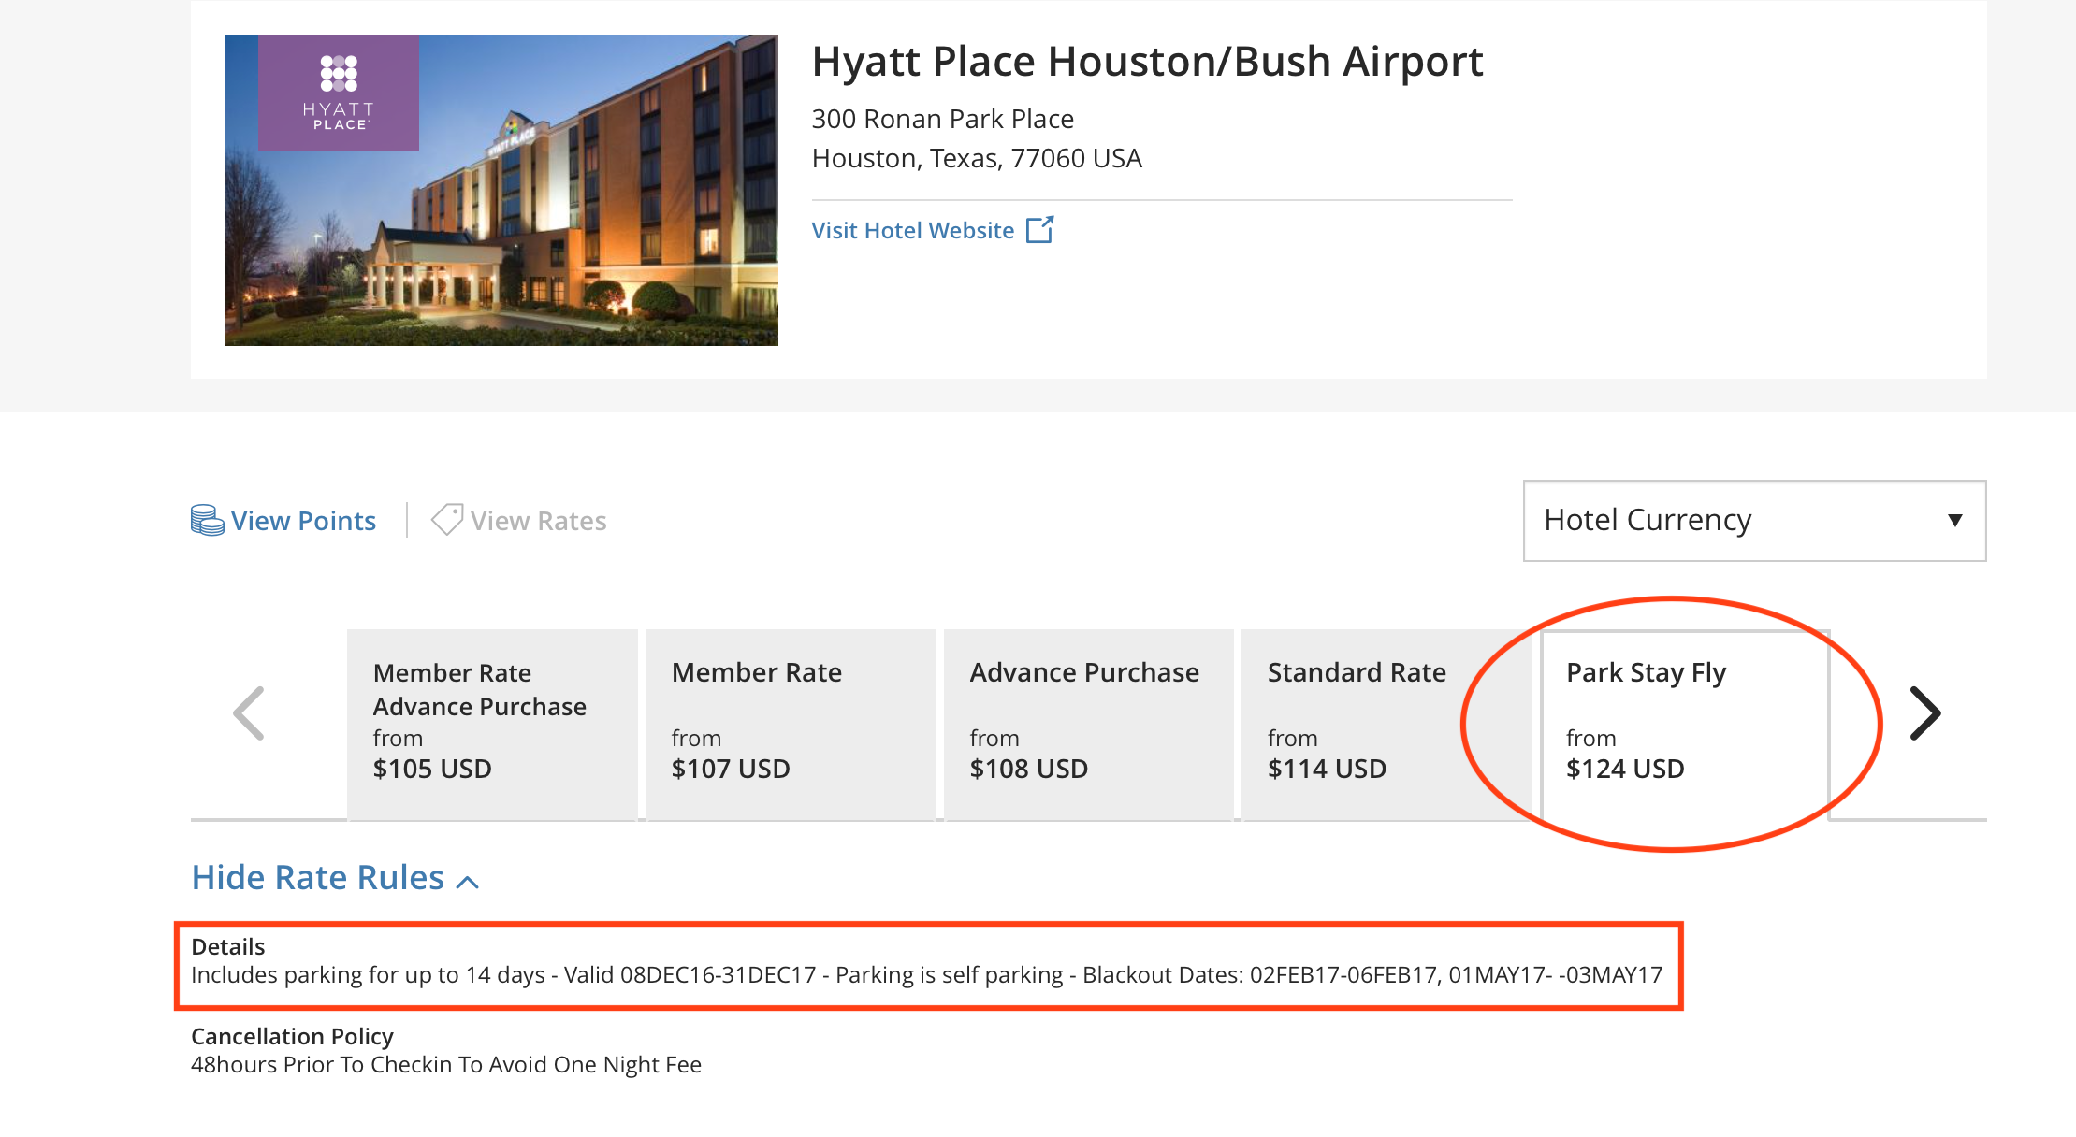Click the left arrow of rate carousel
The image size is (2076, 1137).
249,713
